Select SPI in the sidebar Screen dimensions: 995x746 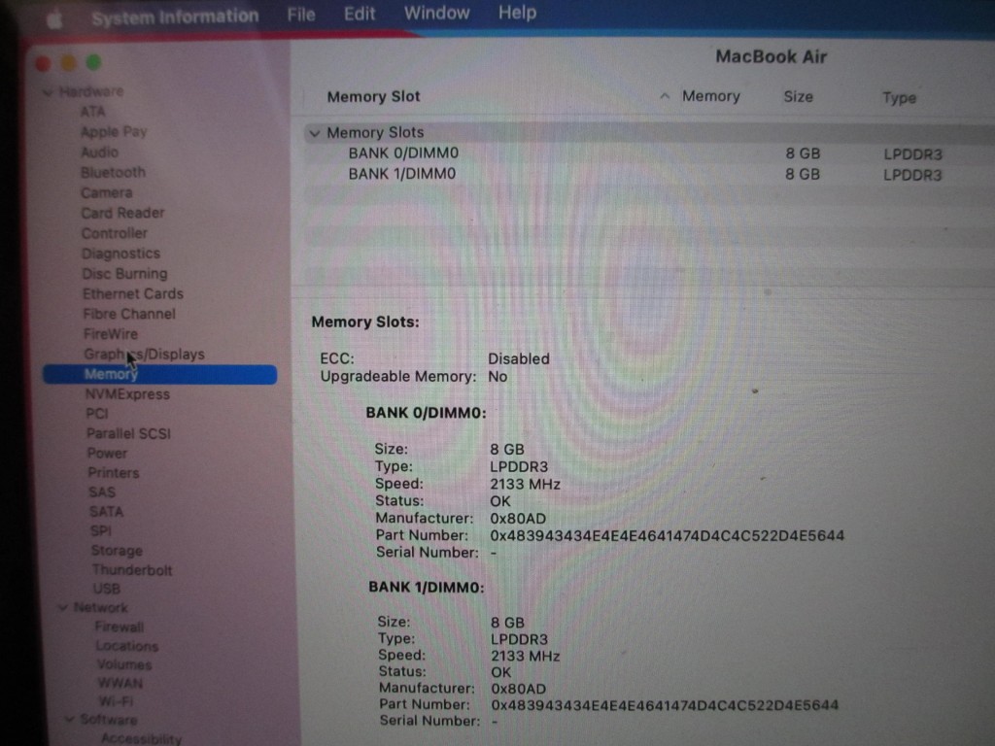coord(100,531)
